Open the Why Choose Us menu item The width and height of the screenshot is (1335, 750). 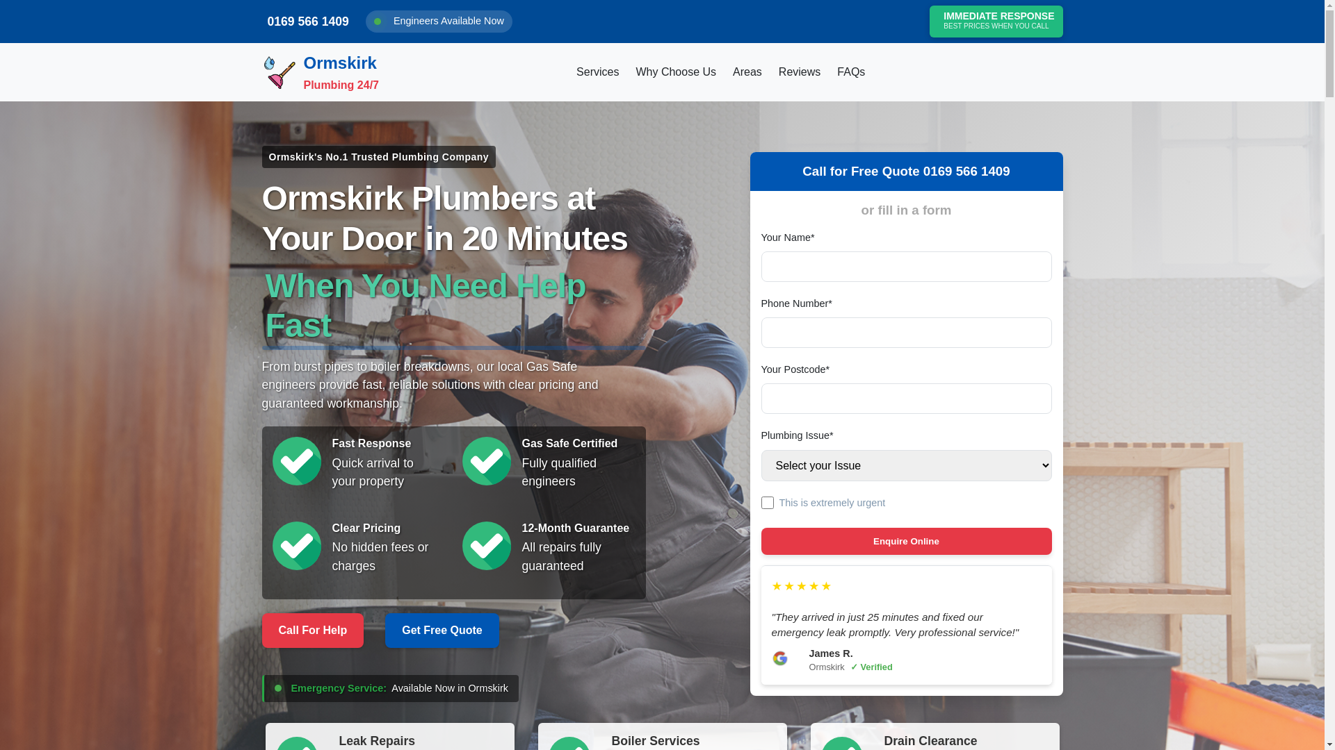tap(676, 72)
